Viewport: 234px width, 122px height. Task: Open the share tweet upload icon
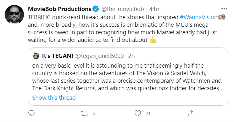click(x=191, y=113)
